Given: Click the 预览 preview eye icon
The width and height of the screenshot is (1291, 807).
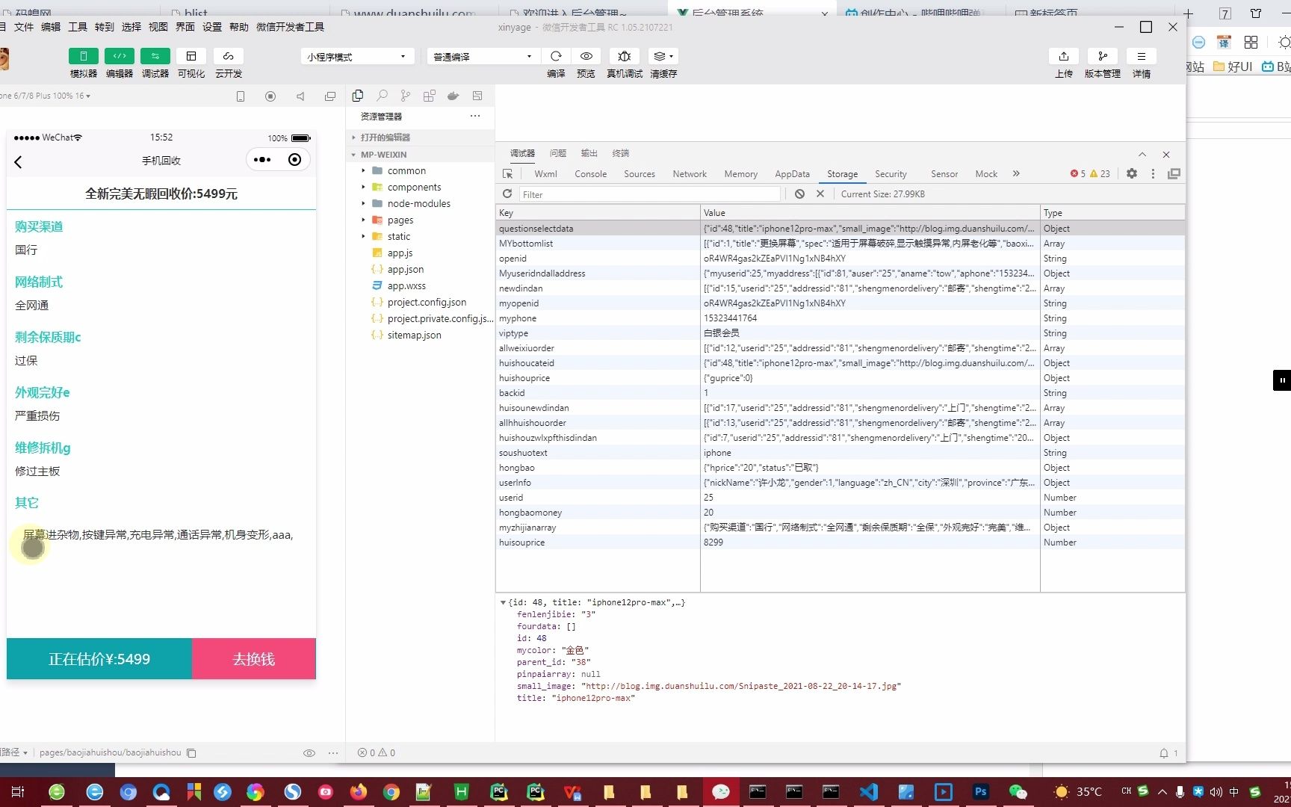Looking at the screenshot, I should coord(586,56).
